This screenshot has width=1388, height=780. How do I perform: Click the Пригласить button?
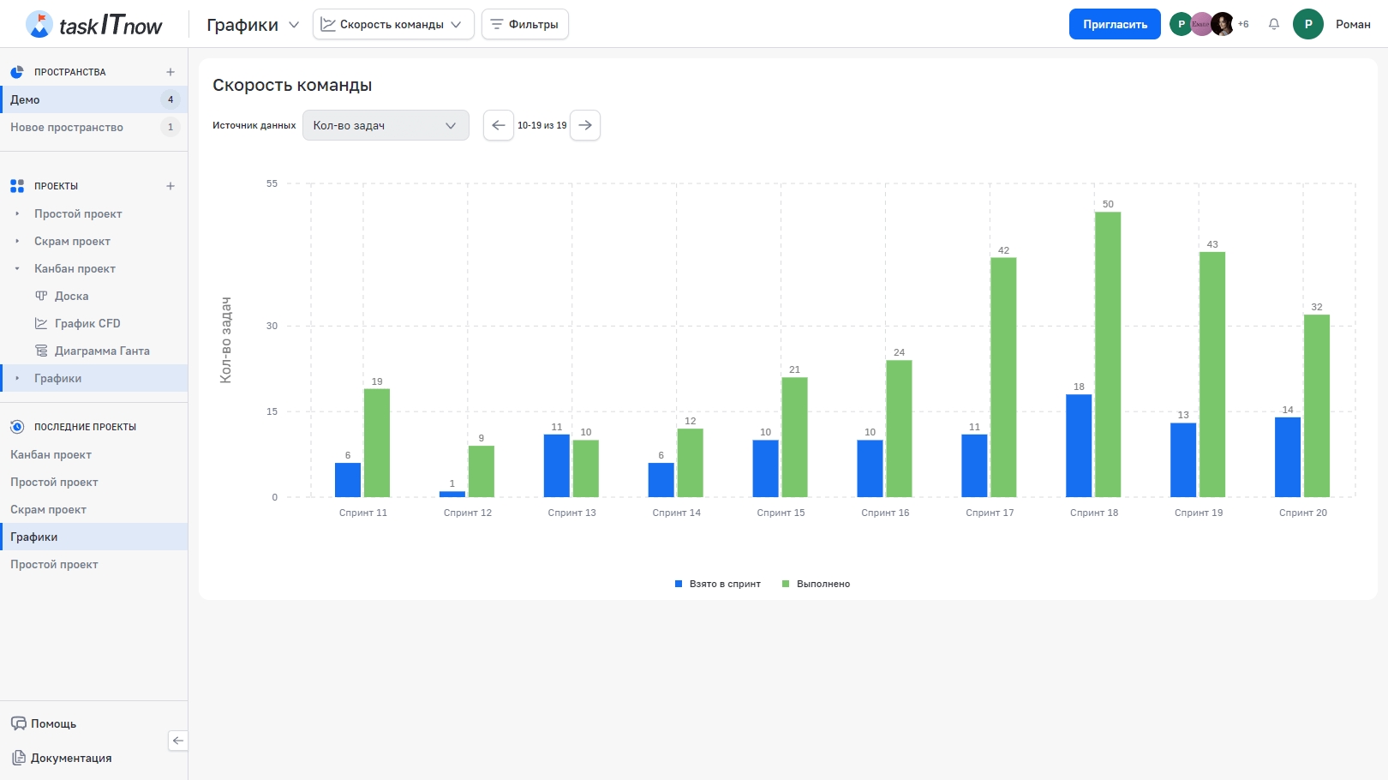1114,24
